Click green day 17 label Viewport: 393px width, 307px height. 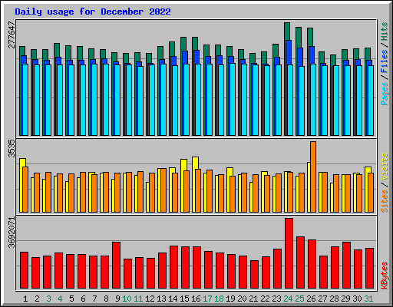click(207, 299)
